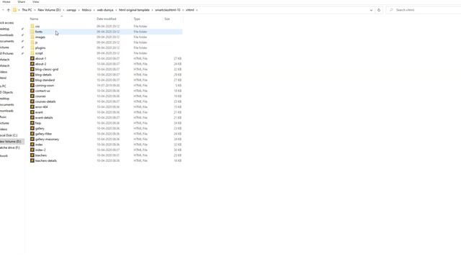Click web-duniya in address breadcrumb

point(105,10)
